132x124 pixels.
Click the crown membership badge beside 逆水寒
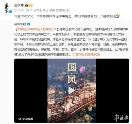point(29,6)
